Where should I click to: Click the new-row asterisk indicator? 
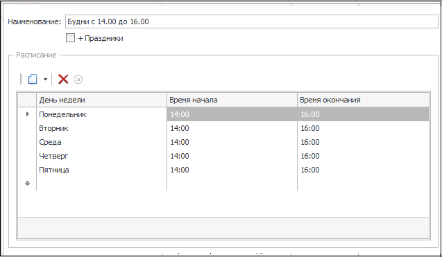[x=27, y=184]
